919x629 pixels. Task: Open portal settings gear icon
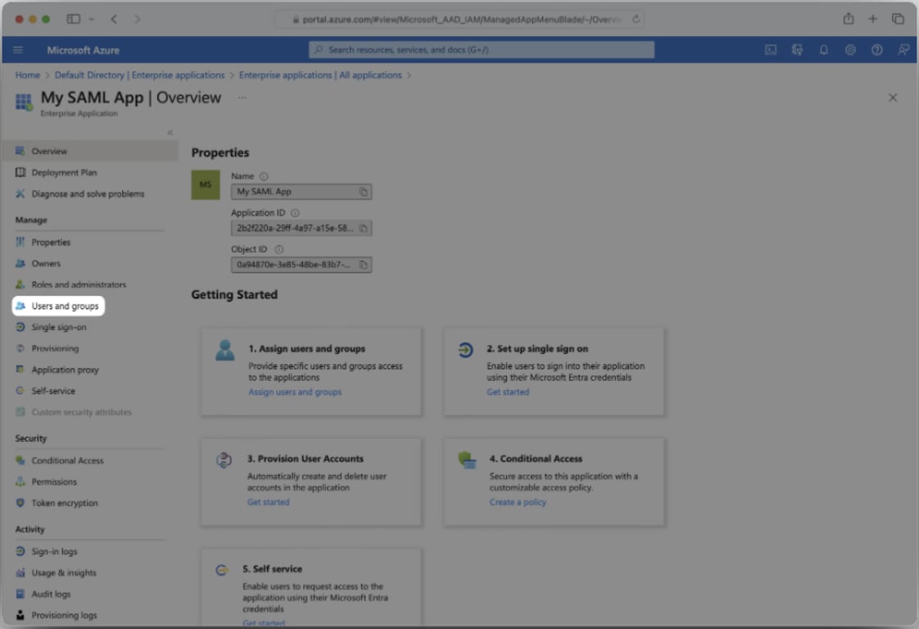pyautogui.click(x=850, y=50)
